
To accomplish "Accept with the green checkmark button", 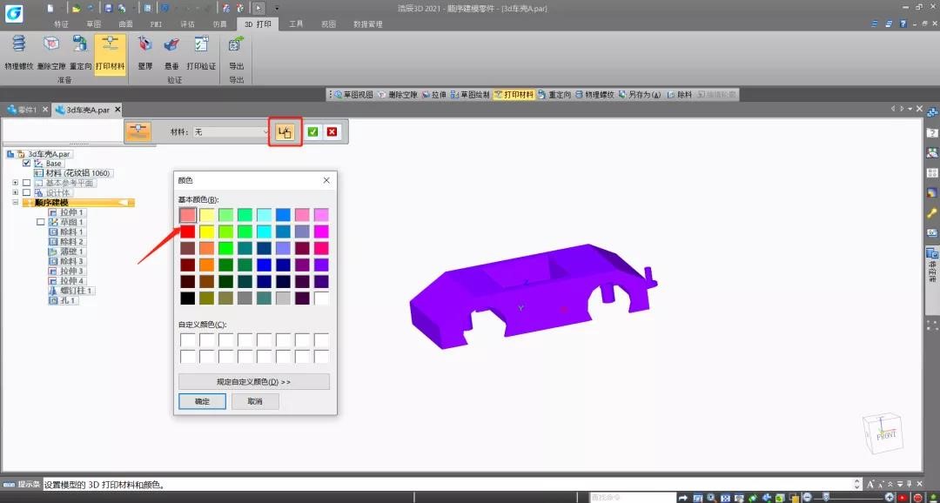I will pos(312,132).
